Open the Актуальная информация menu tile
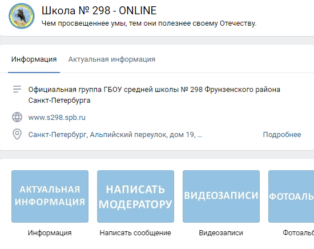This screenshot has height=249, width=314. (50, 196)
